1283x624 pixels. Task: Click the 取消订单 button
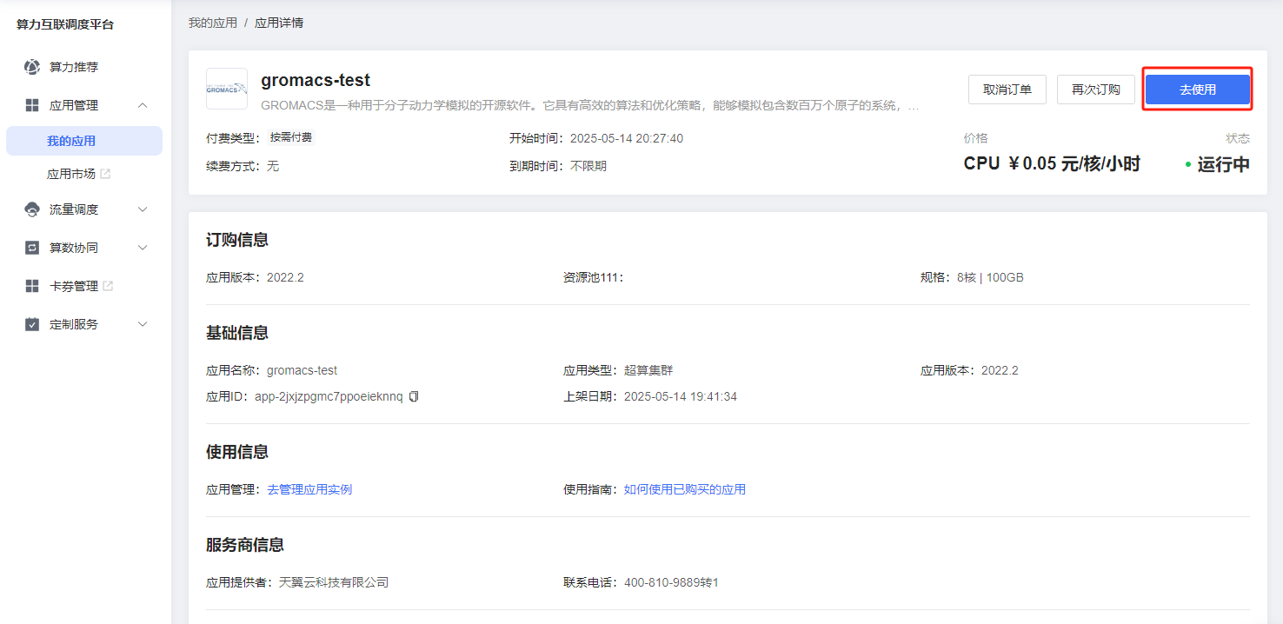(1007, 90)
